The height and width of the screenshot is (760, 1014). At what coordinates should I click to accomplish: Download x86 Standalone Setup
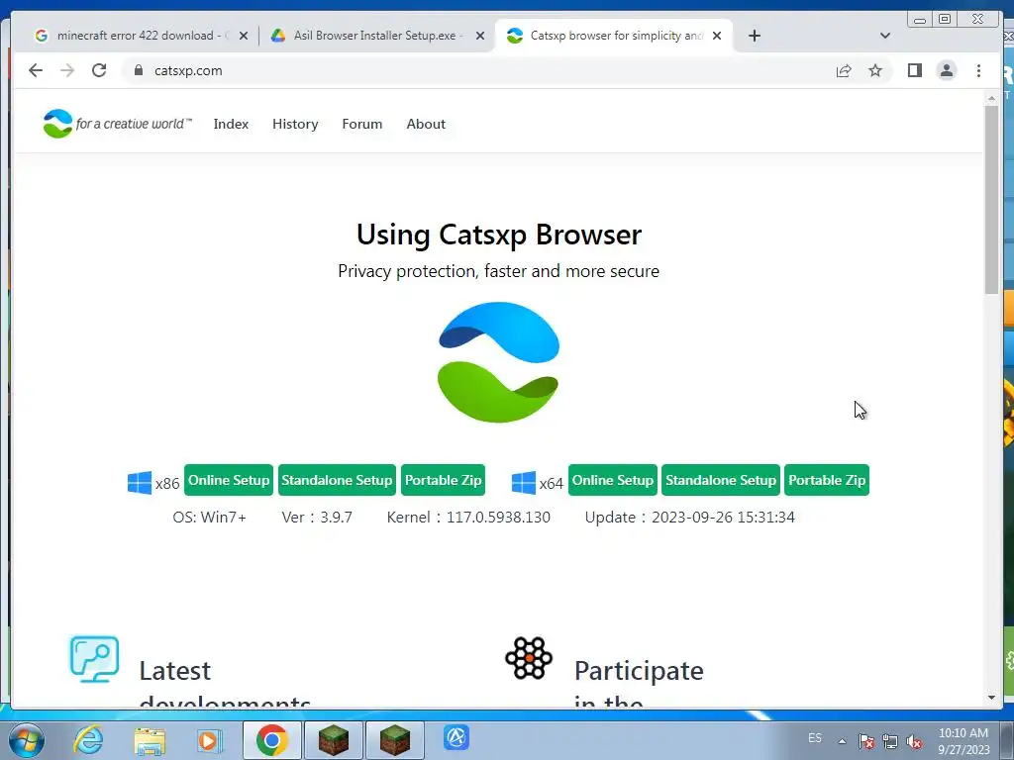click(337, 480)
